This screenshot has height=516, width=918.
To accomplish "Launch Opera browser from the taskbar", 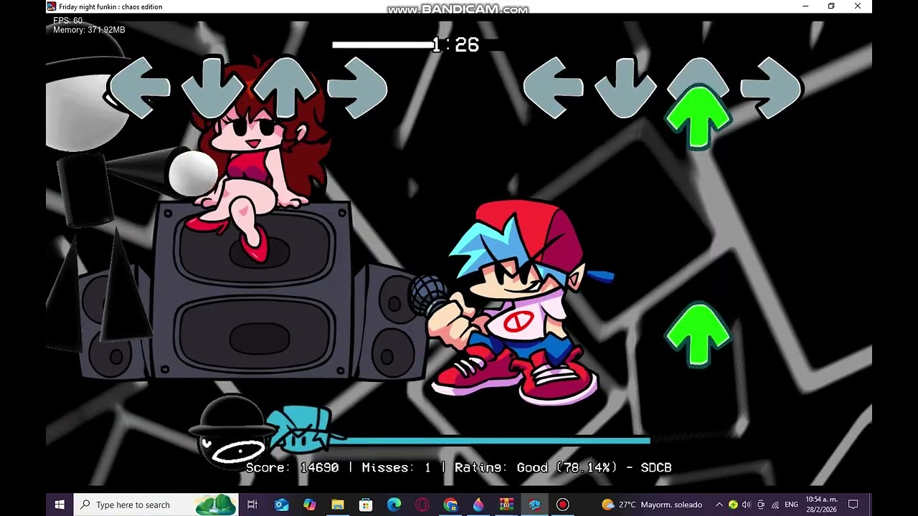I will click(422, 505).
